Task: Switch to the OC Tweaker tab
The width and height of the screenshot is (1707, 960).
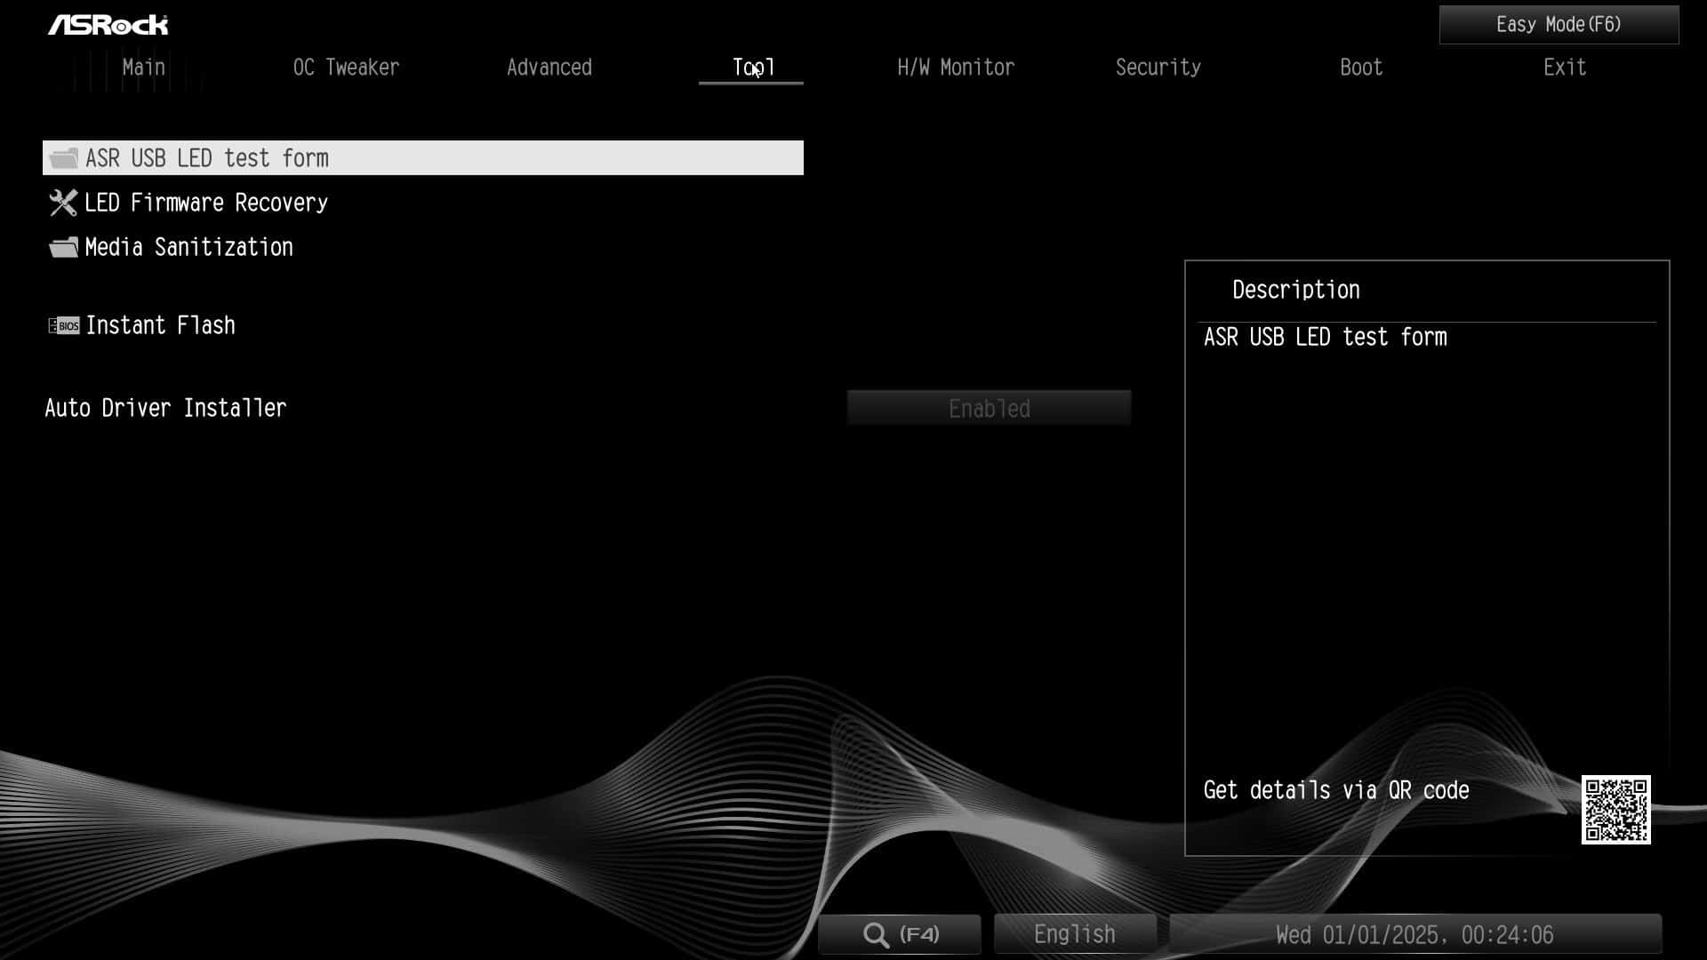Action: pos(346,68)
